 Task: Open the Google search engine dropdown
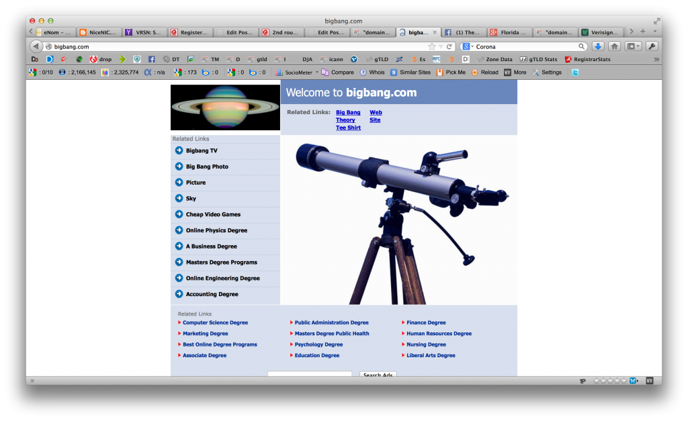click(x=468, y=46)
